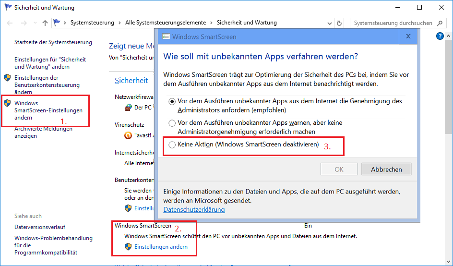Open help with the blue question mark
Image resolution: width=453 pixels, height=266 pixels.
click(x=440, y=36)
